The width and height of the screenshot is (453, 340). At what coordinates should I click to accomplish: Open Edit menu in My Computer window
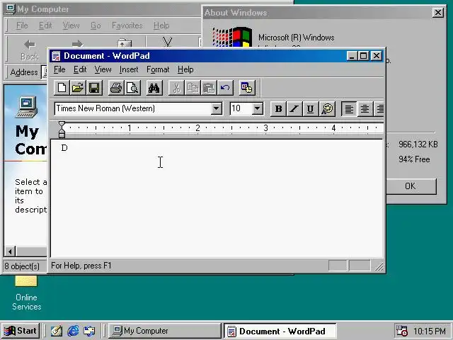point(45,25)
